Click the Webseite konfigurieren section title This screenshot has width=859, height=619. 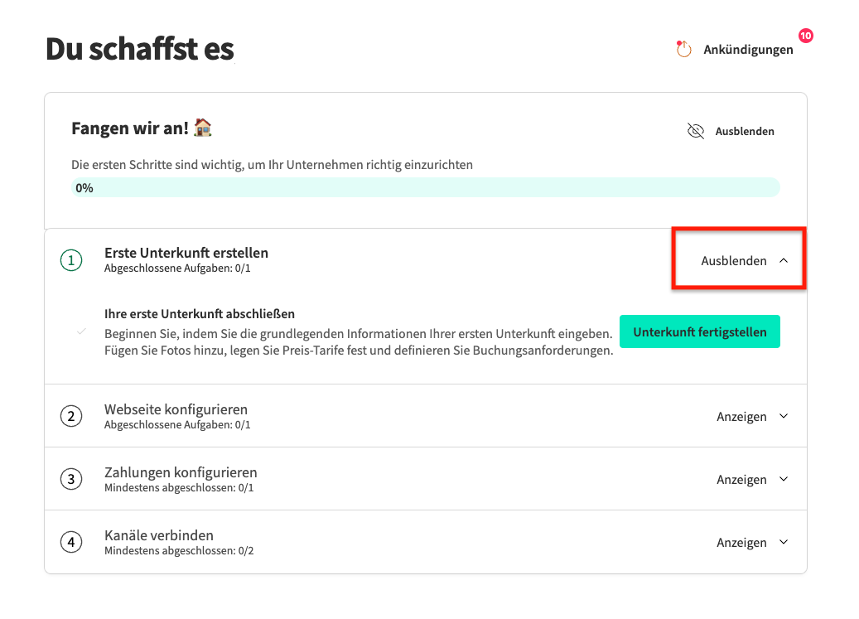pos(176,409)
